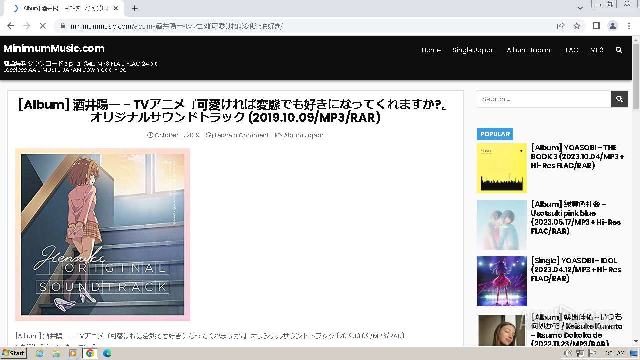Open the MP3 menu item
Viewport: 640px width, 360px height.
click(x=597, y=50)
